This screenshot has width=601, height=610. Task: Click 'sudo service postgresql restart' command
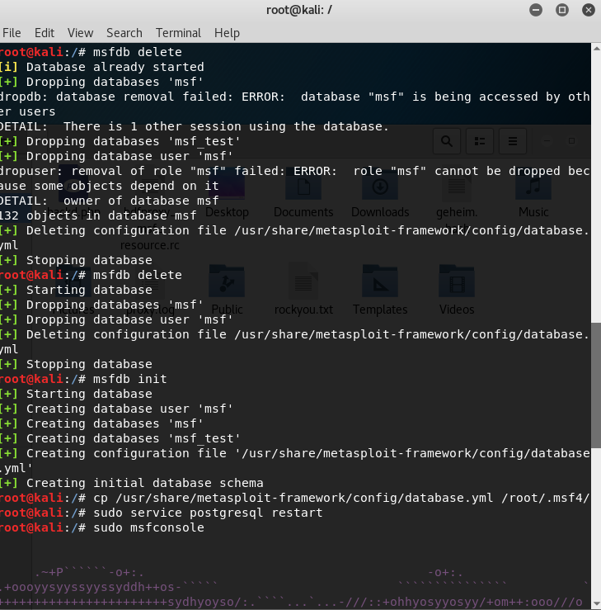tap(208, 513)
